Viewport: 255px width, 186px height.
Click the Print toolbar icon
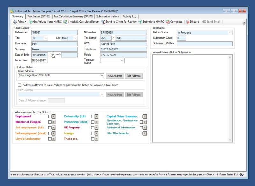[15, 22]
